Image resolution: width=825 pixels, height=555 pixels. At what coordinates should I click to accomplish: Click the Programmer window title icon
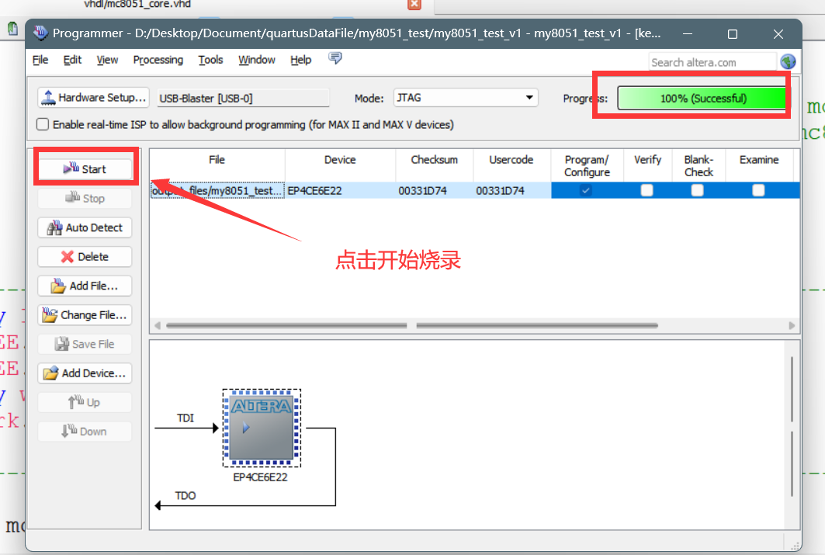coord(41,33)
